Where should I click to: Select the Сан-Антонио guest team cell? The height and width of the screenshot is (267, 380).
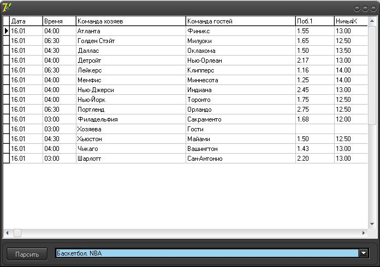240,159
